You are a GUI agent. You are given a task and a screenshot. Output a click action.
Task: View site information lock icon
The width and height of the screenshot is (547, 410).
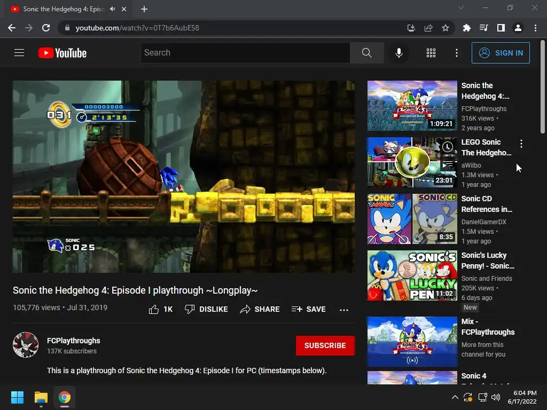tap(67, 28)
